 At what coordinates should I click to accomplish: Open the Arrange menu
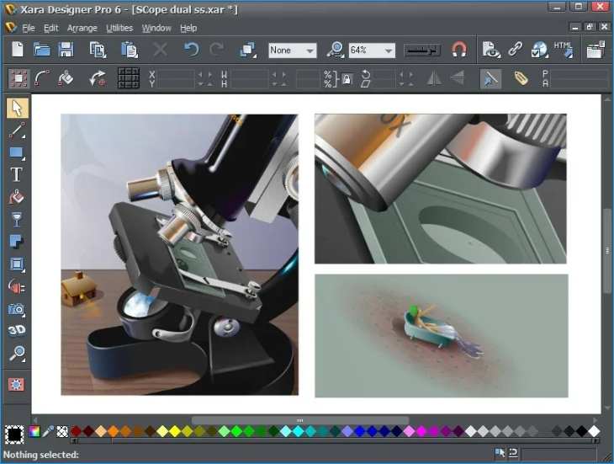(x=82, y=28)
